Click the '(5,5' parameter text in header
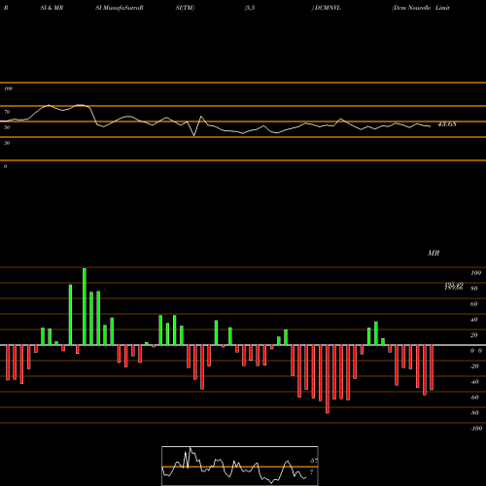The image size is (486, 486). pyautogui.click(x=250, y=8)
